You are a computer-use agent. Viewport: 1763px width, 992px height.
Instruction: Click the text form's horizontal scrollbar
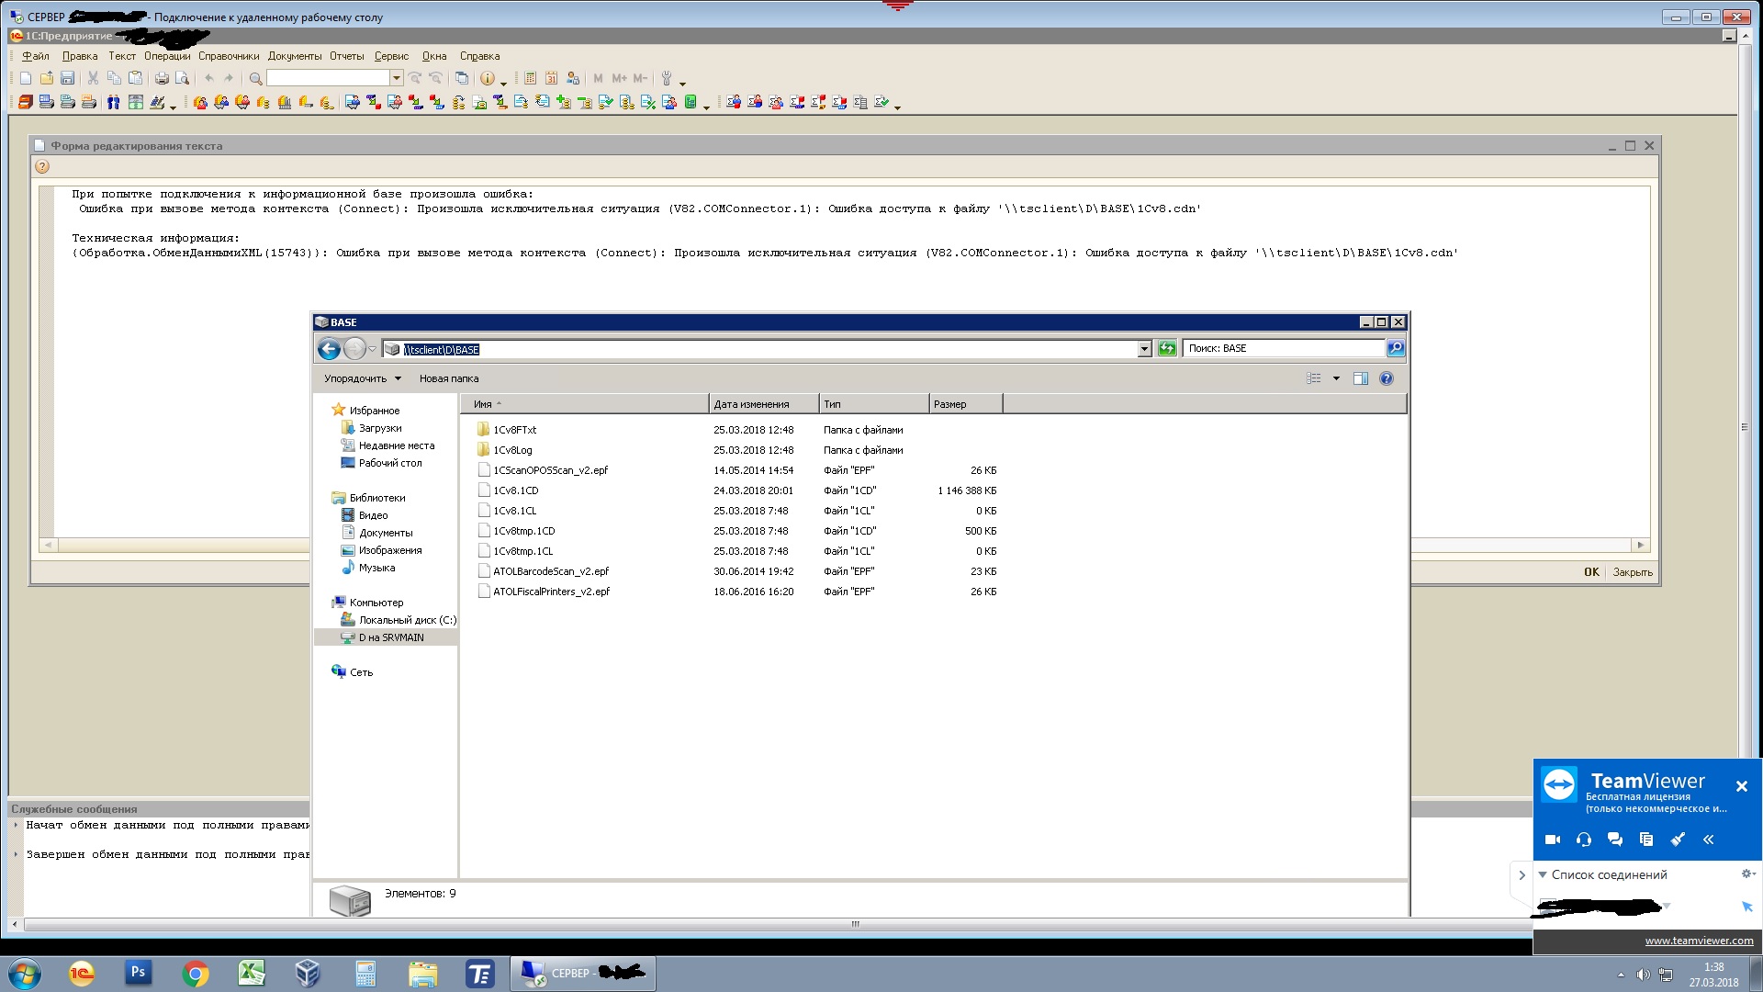tap(184, 545)
